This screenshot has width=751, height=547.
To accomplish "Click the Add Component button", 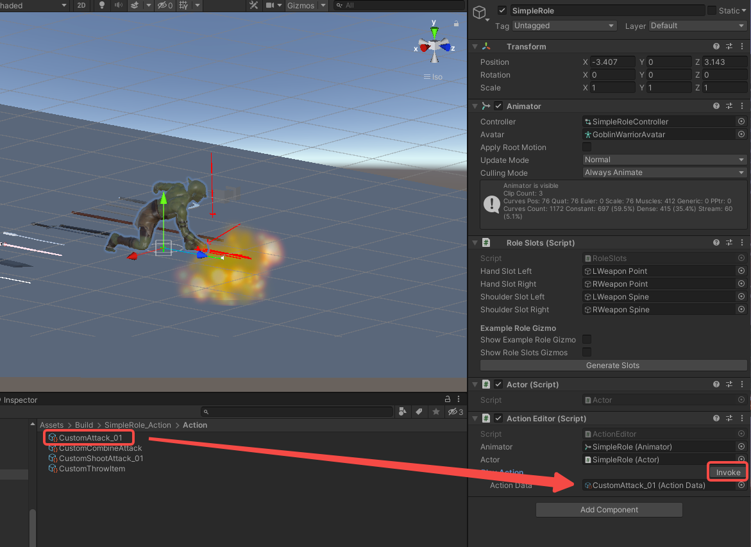I will [x=609, y=510].
